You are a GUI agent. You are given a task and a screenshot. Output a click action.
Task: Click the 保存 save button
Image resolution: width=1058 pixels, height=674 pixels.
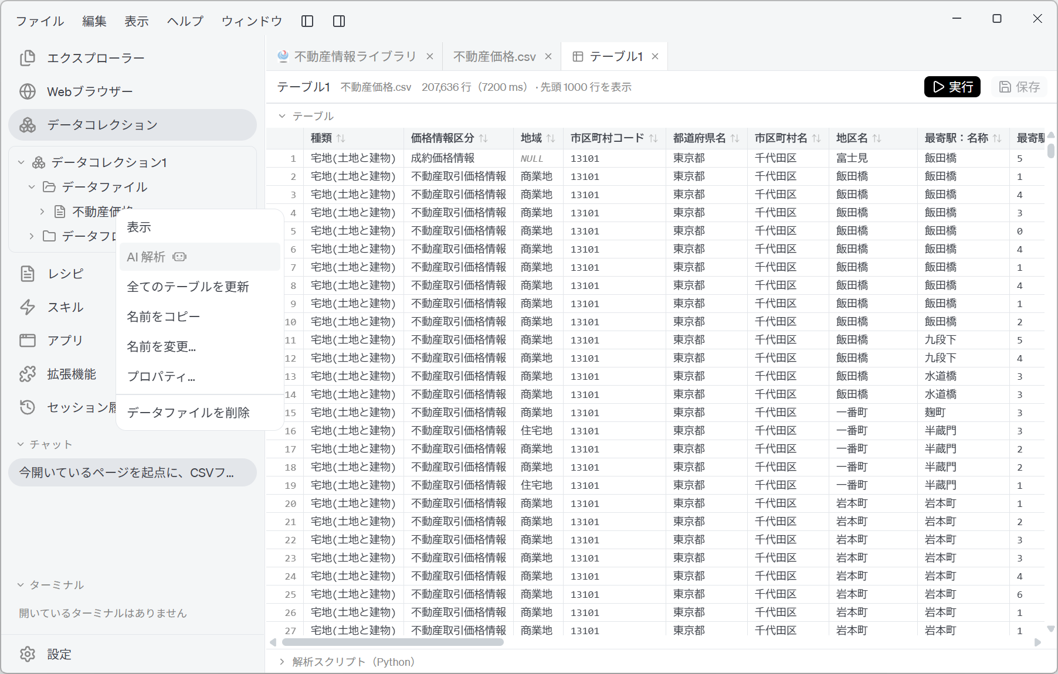[1019, 87]
